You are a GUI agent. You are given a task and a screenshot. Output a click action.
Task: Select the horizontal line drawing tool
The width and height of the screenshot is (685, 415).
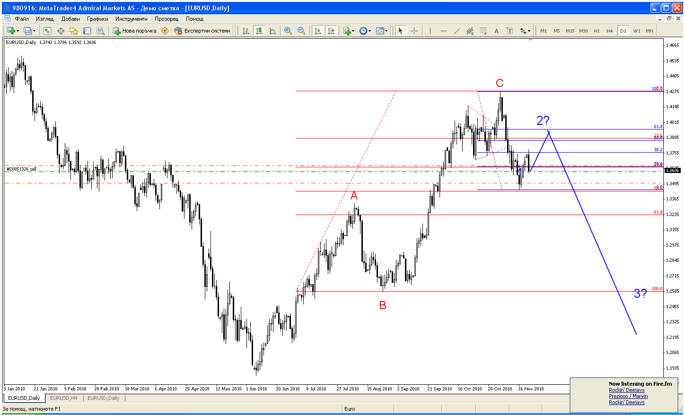[443, 31]
